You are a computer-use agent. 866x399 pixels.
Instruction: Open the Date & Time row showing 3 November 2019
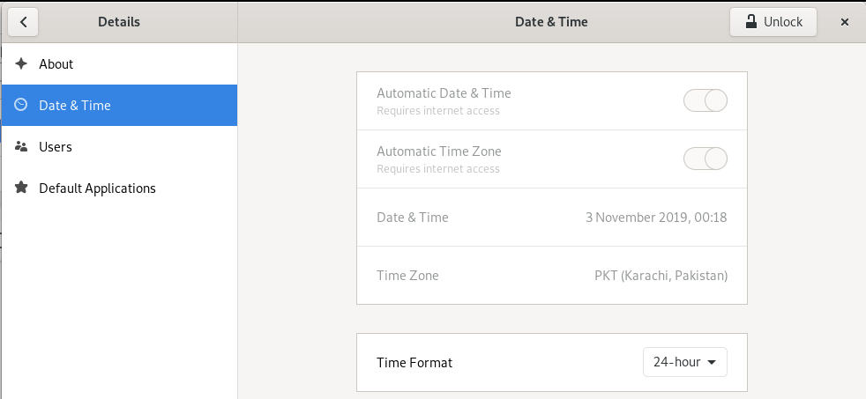coord(551,217)
